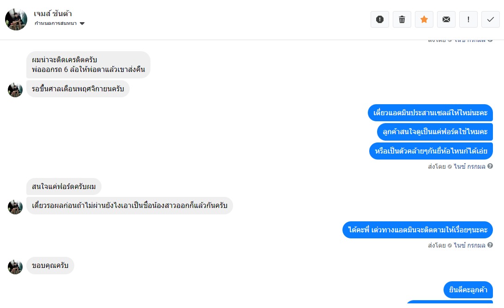Open ไนซ์ กรกมล link under ได้คะพี่ message
504x308 pixels.
[x=469, y=246]
